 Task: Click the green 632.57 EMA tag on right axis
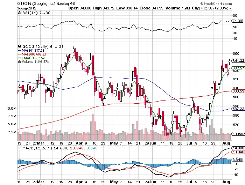238,68
